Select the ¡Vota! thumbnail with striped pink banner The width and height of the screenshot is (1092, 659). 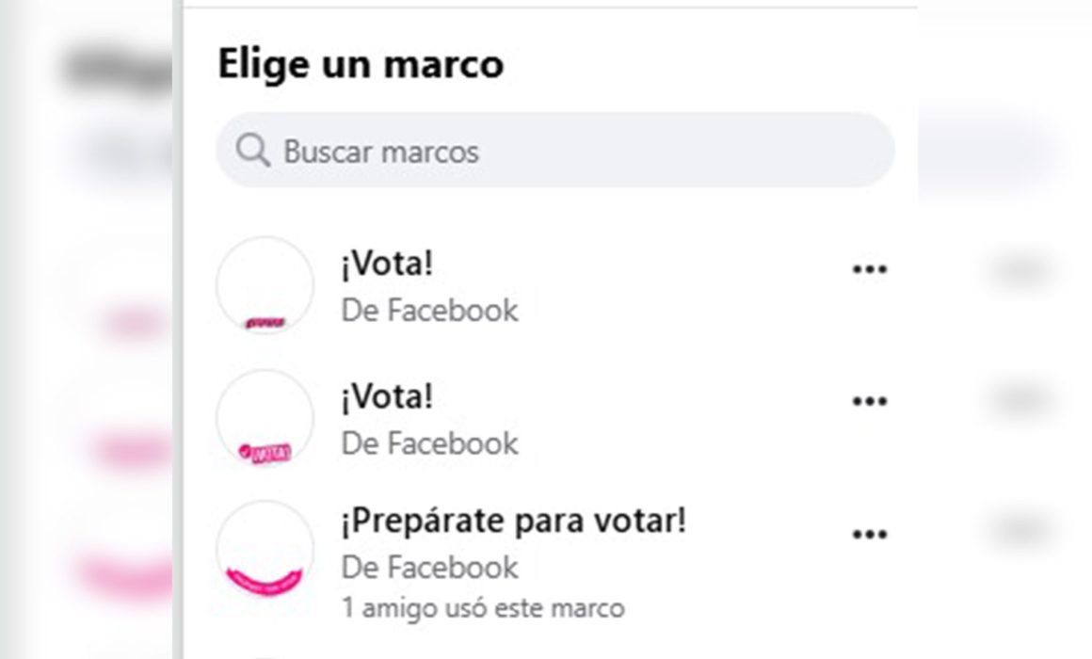(x=265, y=285)
